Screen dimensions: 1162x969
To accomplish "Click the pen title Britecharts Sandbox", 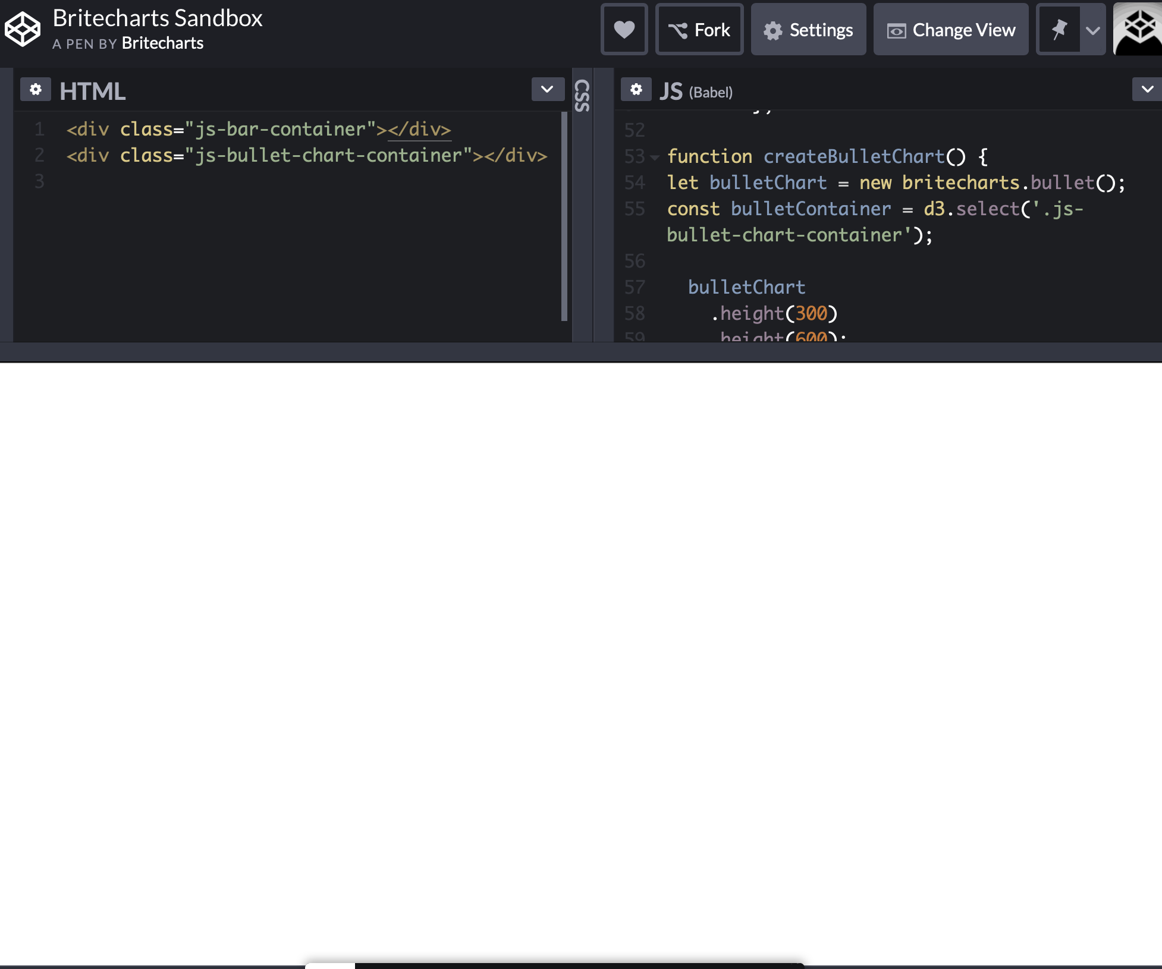I will tap(157, 17).
